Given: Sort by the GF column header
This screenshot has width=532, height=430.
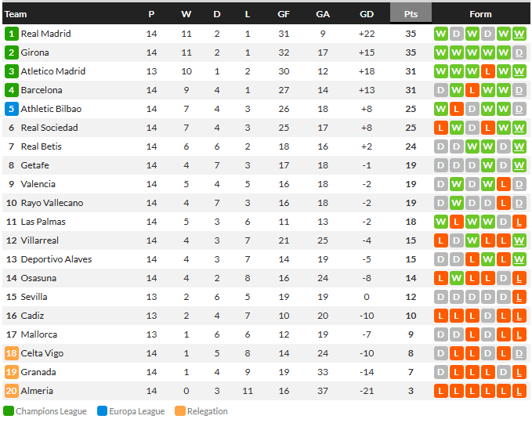Looking at the screenshot, I should click(284, 14).
